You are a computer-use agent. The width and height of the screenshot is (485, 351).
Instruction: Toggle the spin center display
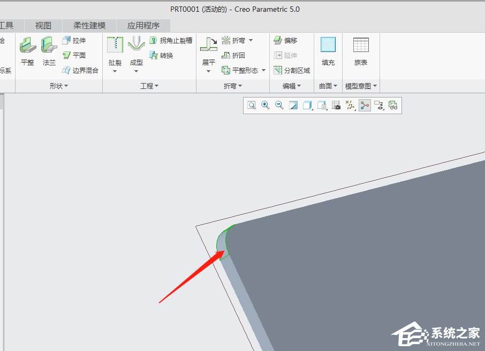click(364, 105)
